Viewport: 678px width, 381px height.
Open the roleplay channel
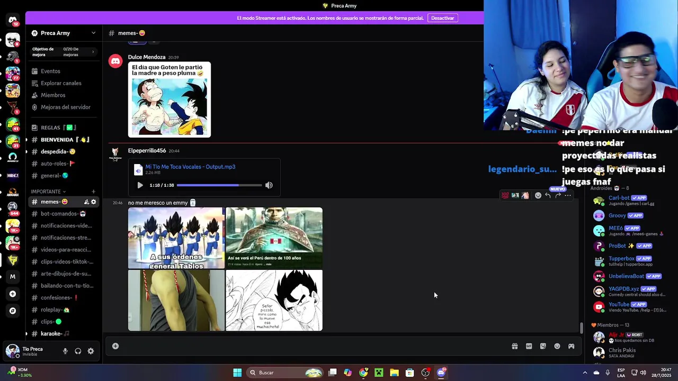click(64, 310)
